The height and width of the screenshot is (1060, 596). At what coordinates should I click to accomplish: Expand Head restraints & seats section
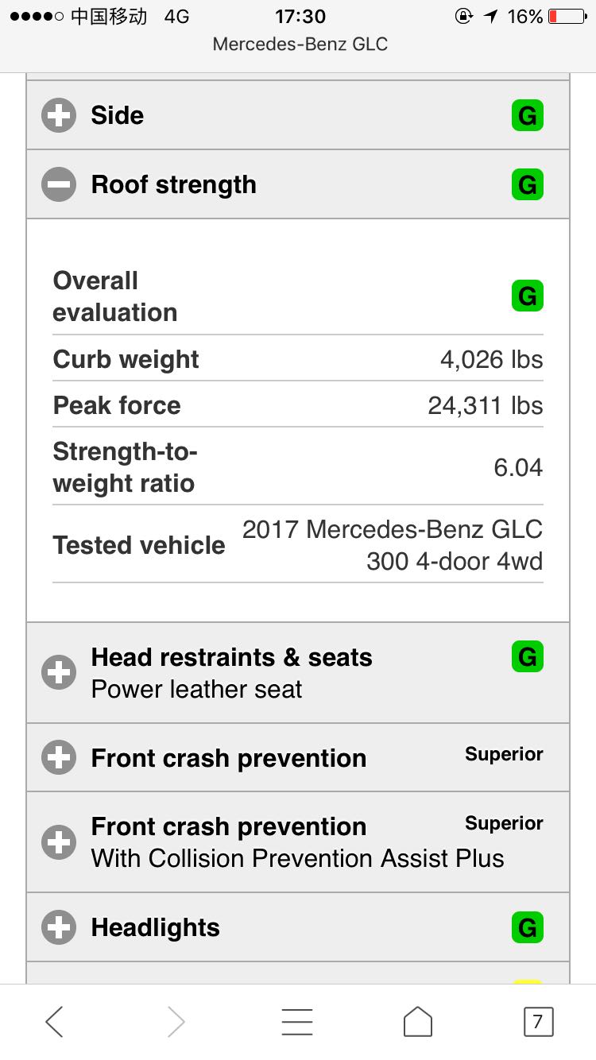coord(59,673)
